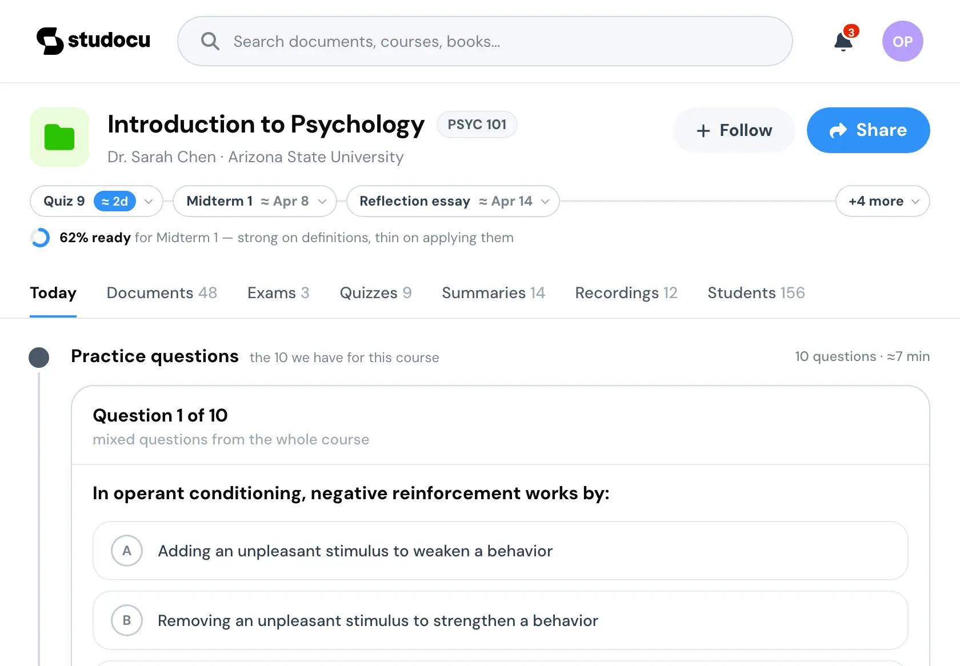Viewport: 960px width, 666px height.
Task: Open the Students tab
Action: 756,293
